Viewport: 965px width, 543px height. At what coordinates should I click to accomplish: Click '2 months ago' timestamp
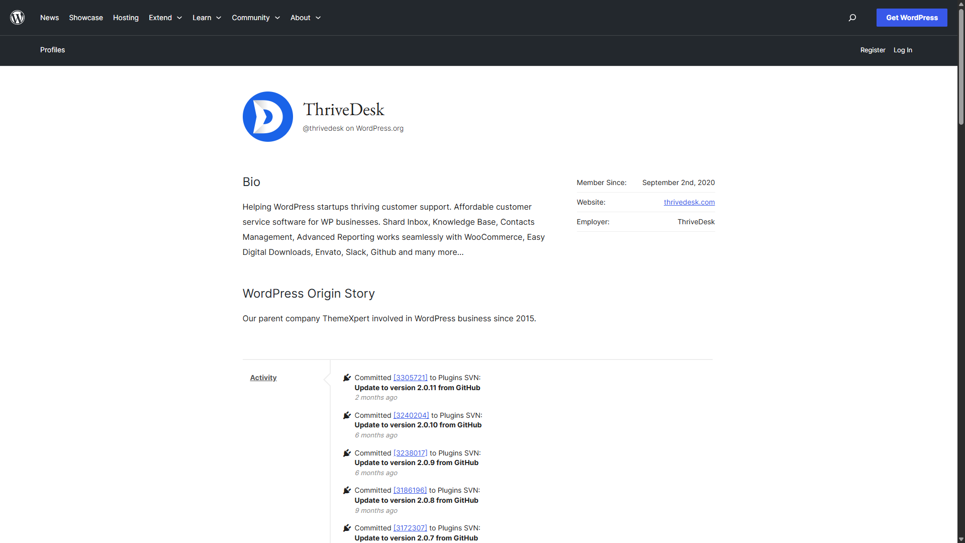[x=376, y=397]
